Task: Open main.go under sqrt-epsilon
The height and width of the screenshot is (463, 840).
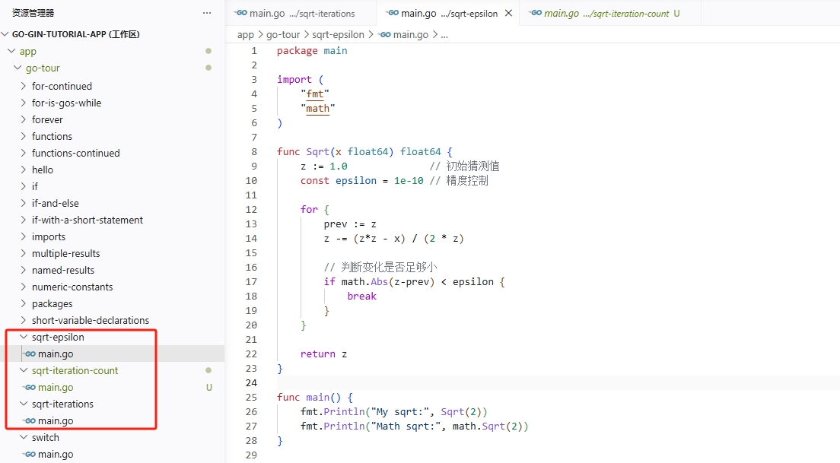Action: click(x=56, y=354)
